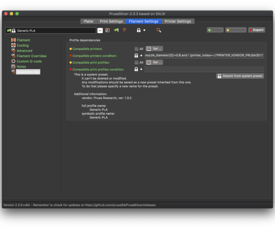Check All for Compatible printers
The height and width of the screenshot is (229, 275).
pos(137,49)
